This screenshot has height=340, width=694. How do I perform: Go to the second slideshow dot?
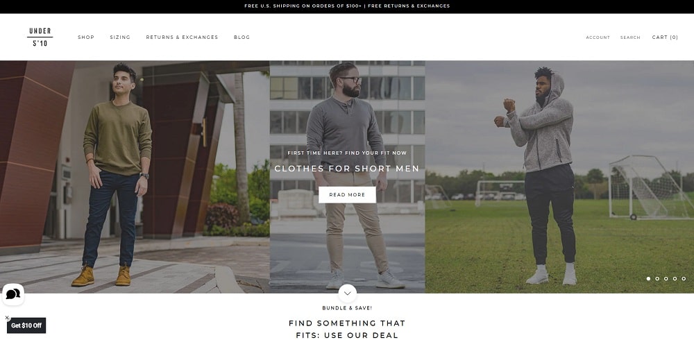pyautogui.click(x=657, y=278)
